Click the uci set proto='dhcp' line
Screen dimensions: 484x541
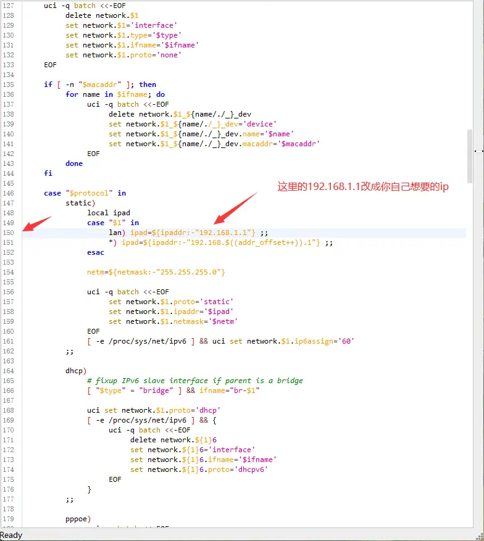(154, 411)
